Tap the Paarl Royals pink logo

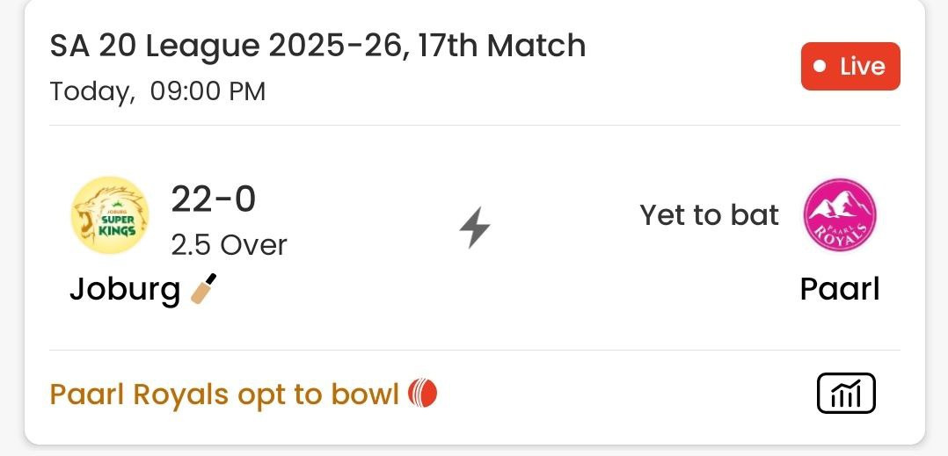[x=839, y=216]
